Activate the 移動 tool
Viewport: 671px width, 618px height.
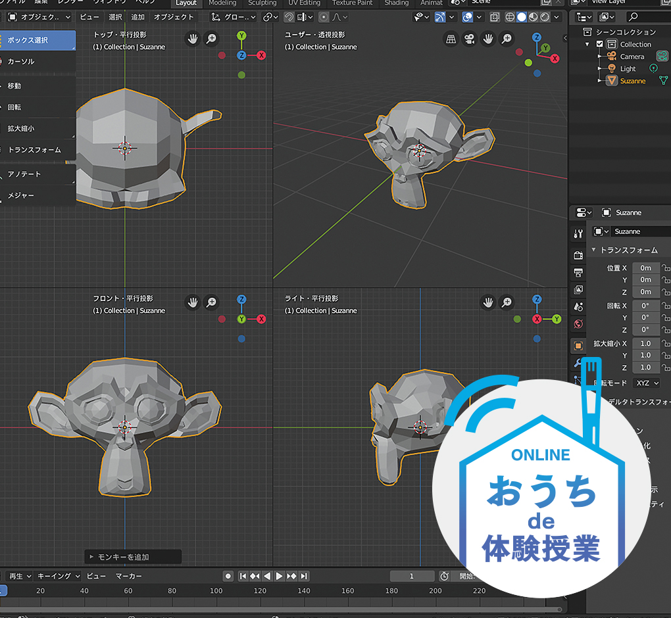coord(37,86)
